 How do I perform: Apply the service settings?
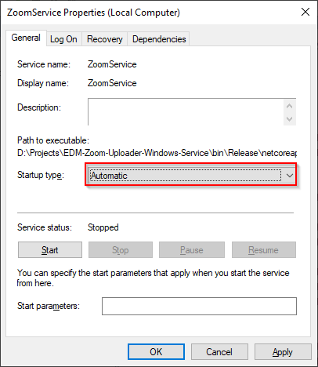point(283,352)
